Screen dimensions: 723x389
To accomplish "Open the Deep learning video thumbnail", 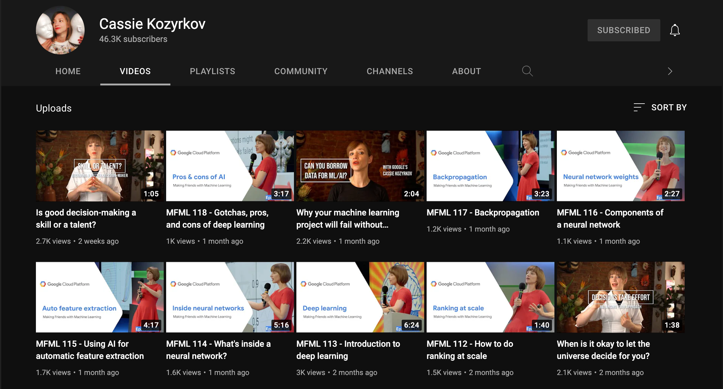I will (360, 297).
